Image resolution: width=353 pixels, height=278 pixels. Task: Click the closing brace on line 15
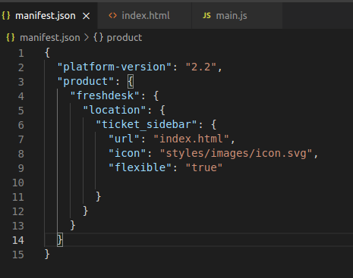pyautogui.click(x=47, y=254)
